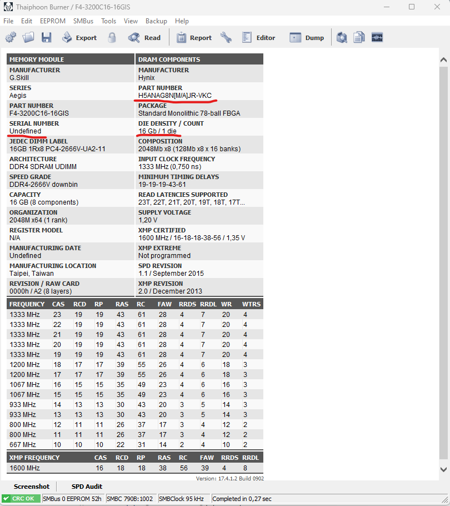450x506 pixels.
Task: Click SPD revision 1.1 / September 2015
Action: [171, 274]
